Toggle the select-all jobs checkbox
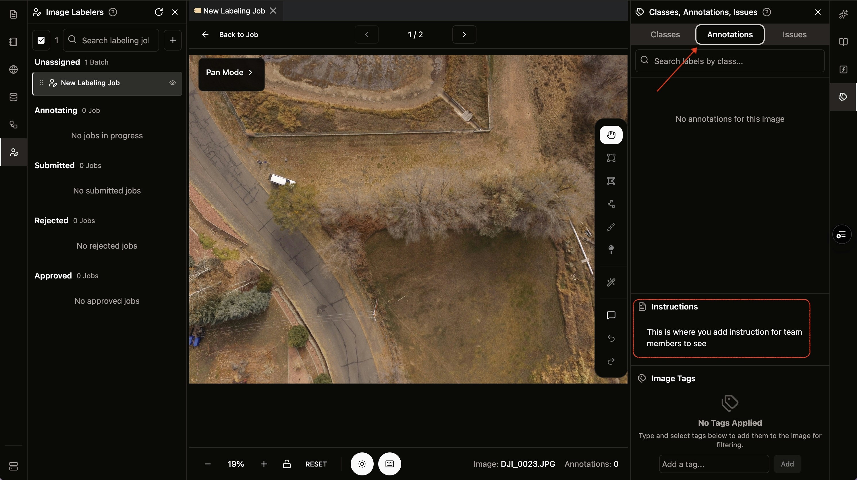The height and width of the screenshot is (480, 857). point(41,40)
